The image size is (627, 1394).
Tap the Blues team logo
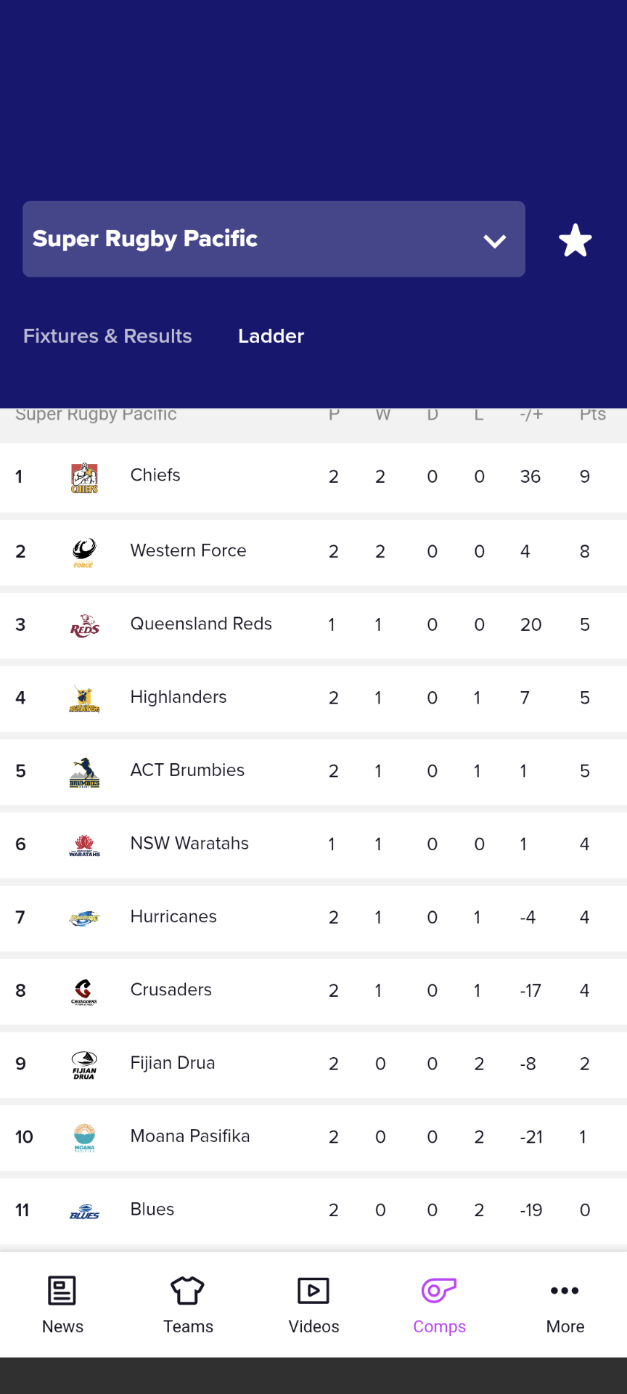[x=84, y=1211]
